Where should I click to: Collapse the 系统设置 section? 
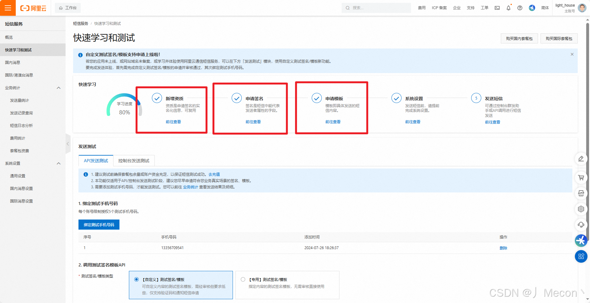pos(59,163)
